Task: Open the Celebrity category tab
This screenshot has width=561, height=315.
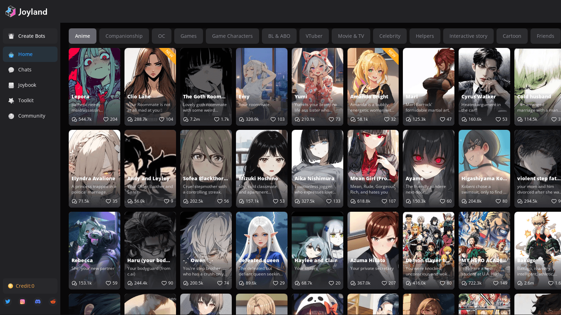Action: (x=390, y=36)
